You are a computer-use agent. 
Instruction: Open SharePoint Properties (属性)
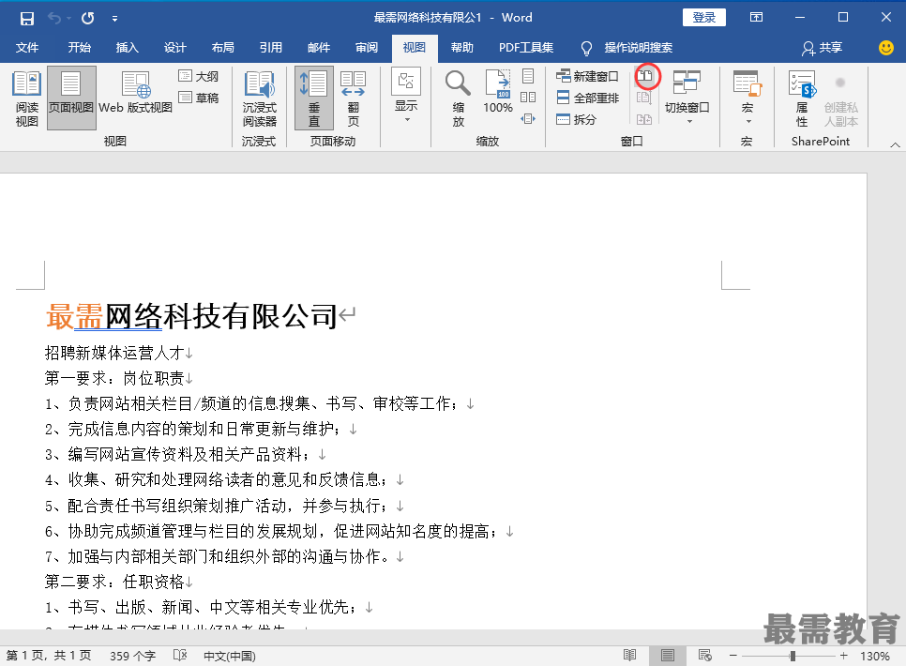[802, 98]
